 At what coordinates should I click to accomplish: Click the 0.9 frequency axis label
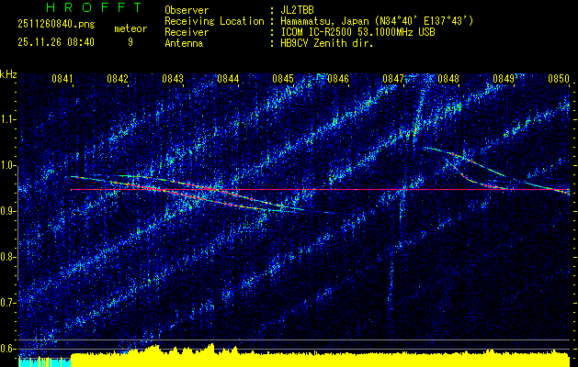[x=8, y=210]
